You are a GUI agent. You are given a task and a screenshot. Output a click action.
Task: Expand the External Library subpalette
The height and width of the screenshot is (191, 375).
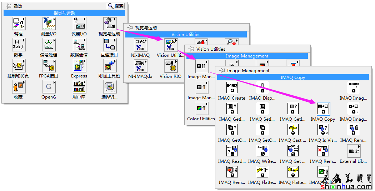point(354,151)
